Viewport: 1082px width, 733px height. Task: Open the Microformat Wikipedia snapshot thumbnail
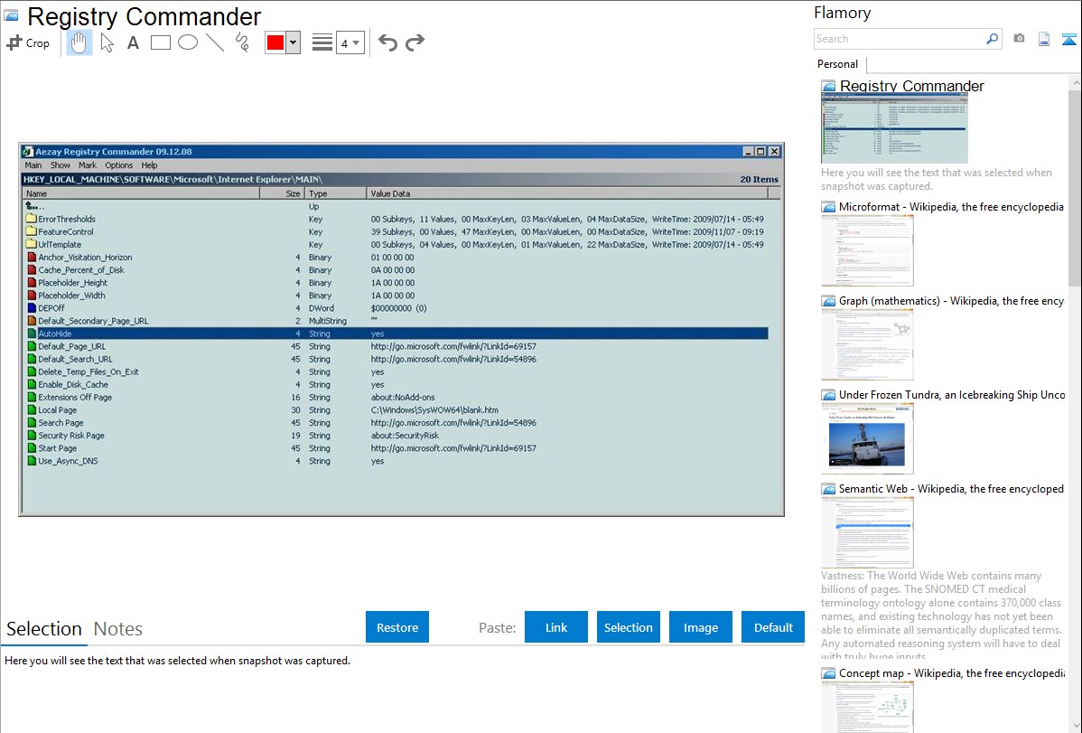click(x=867, y=250)
